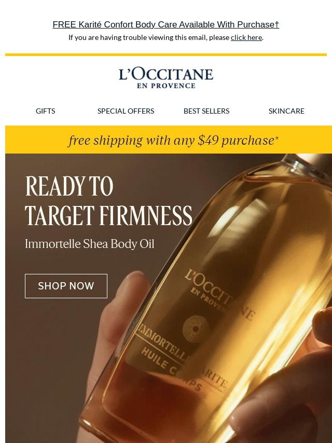Select BEST SELLERS from the navigation

(x=206, y=111)
